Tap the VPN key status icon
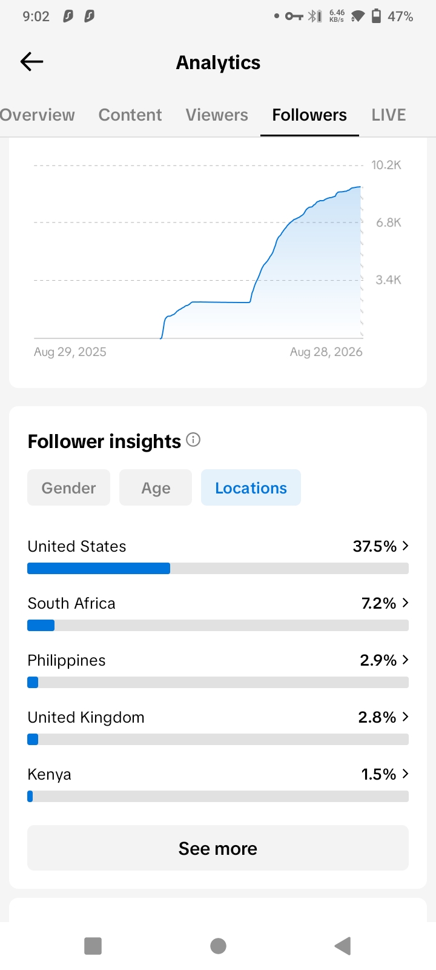 pos(294,16)
